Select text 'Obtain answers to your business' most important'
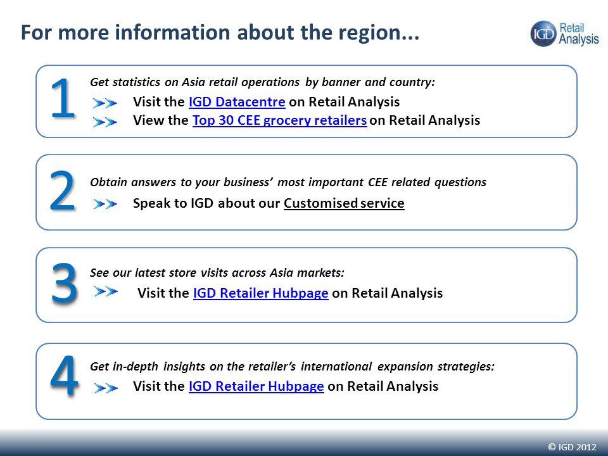The width and height of the screenshot is (608, 456). [227, 182]
